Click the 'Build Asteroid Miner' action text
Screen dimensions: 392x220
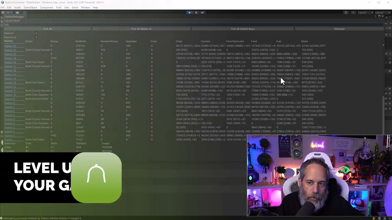tap(37, 99)
